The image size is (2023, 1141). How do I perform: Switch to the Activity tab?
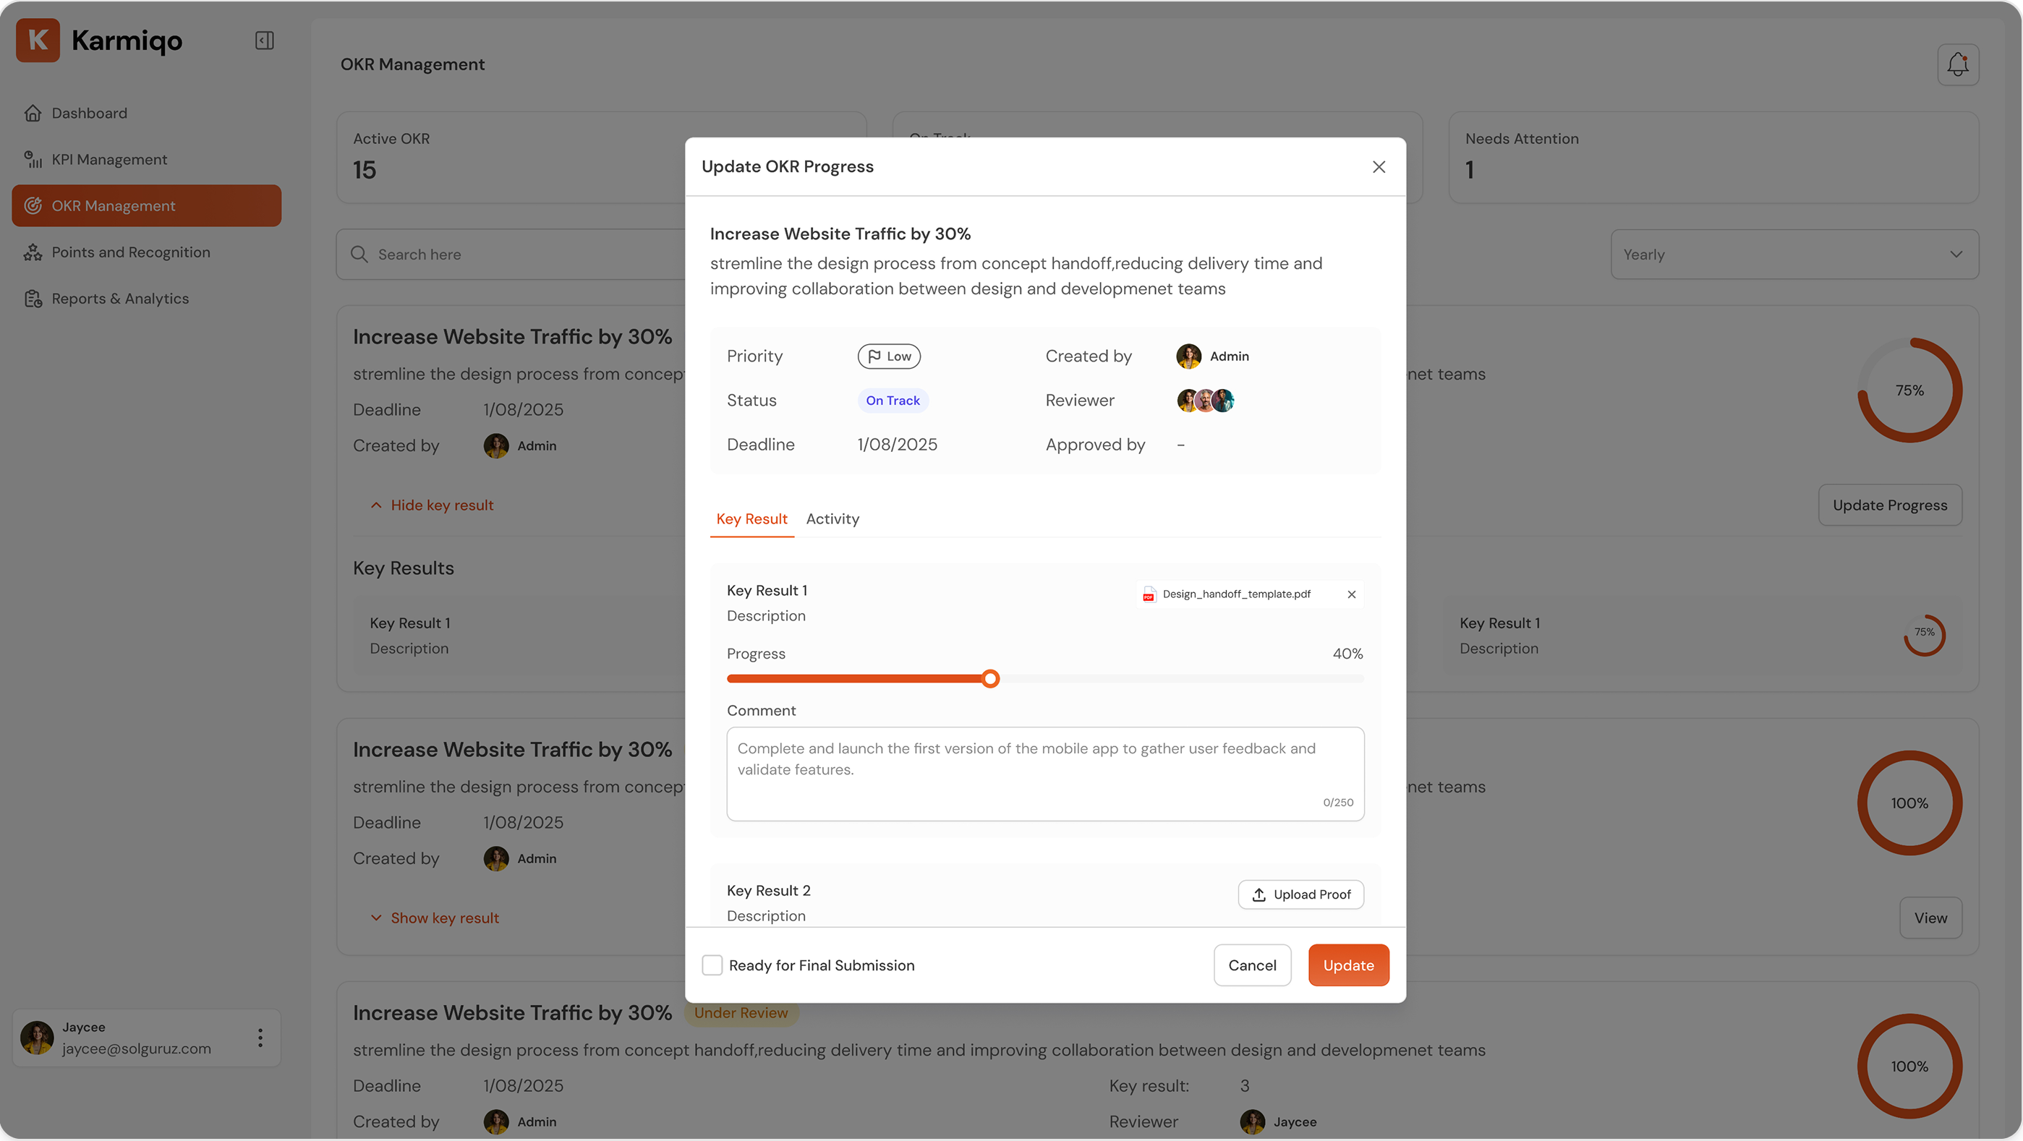tap(832, 519)
